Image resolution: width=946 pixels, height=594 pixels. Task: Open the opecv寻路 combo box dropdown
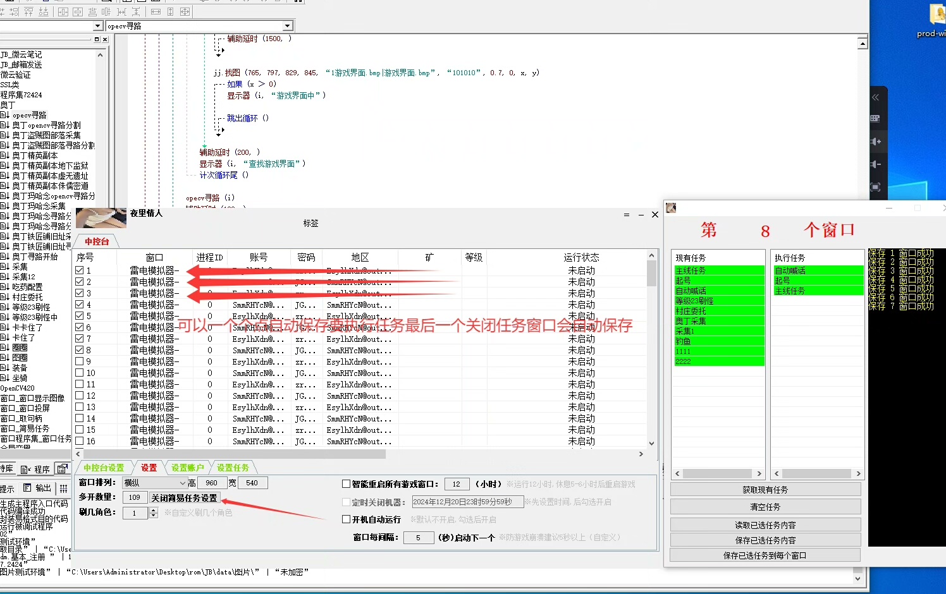click(x=288, y=26)
